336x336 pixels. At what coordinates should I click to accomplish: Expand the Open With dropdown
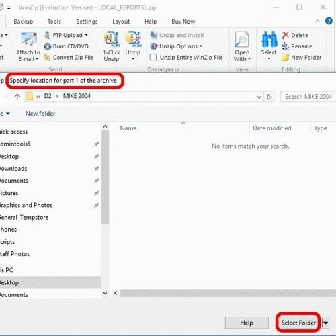pos(249,59)
